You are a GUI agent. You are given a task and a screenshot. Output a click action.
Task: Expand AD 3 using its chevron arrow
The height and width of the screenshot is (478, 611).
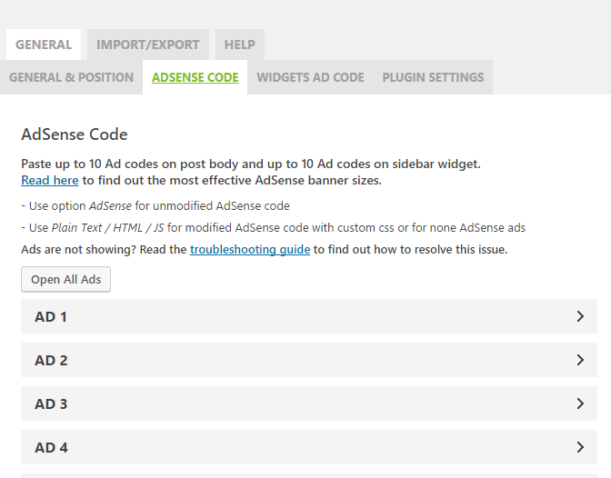[x=580, y=403]
